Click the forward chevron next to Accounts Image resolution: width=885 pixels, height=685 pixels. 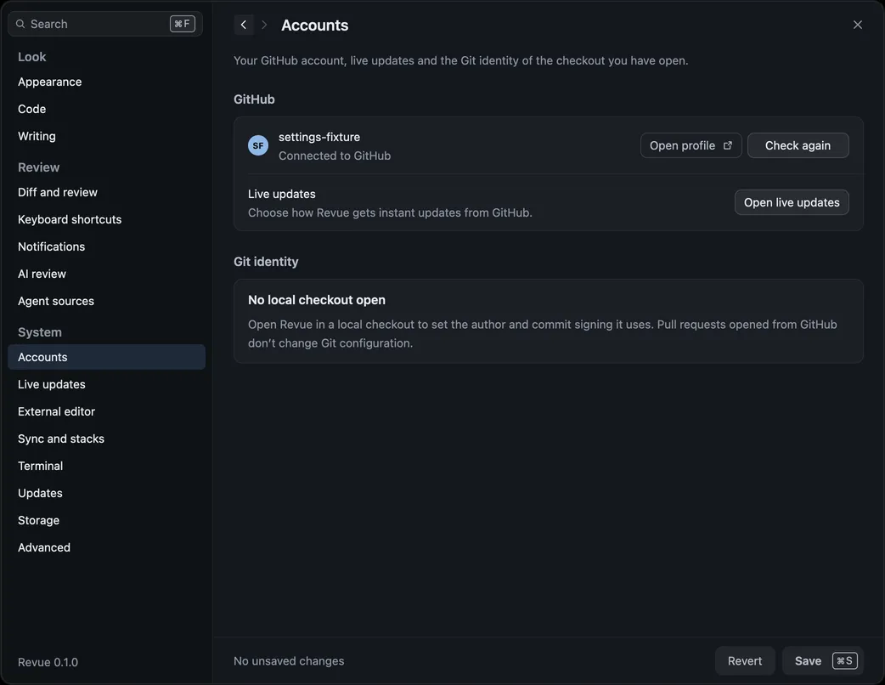tap(264, 25)
